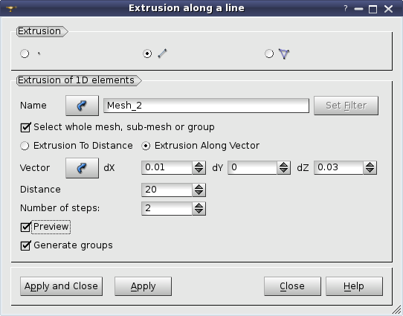Select the edge (1D) extrusion radio option
403x316 pixels.
(x=147, y=54)
